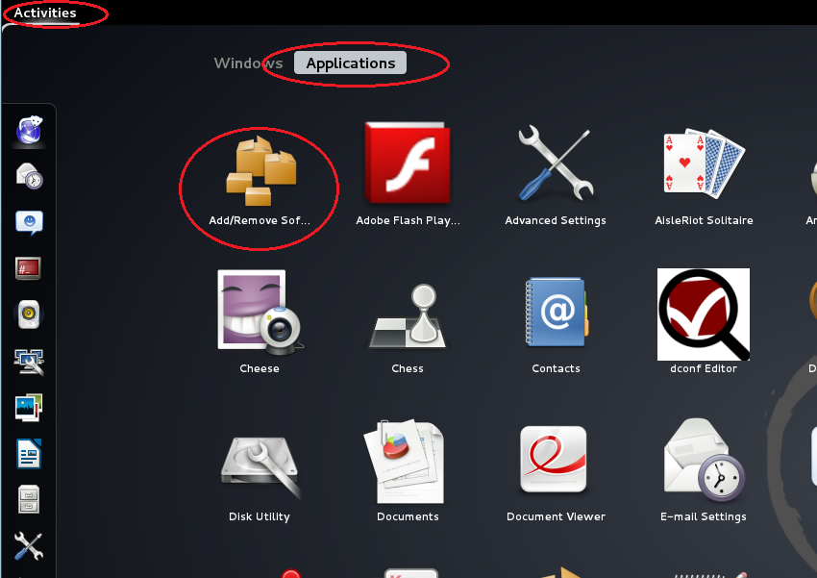Click the "AisleRiot Solitaire" label text
This screenshot has height=578, width=817.
(704, 220)
